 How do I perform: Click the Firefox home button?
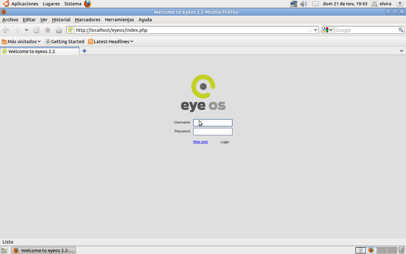[59, 30]
